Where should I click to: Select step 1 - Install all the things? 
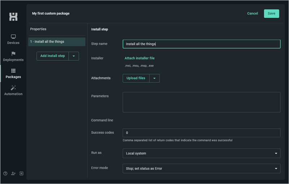(57, 42)
